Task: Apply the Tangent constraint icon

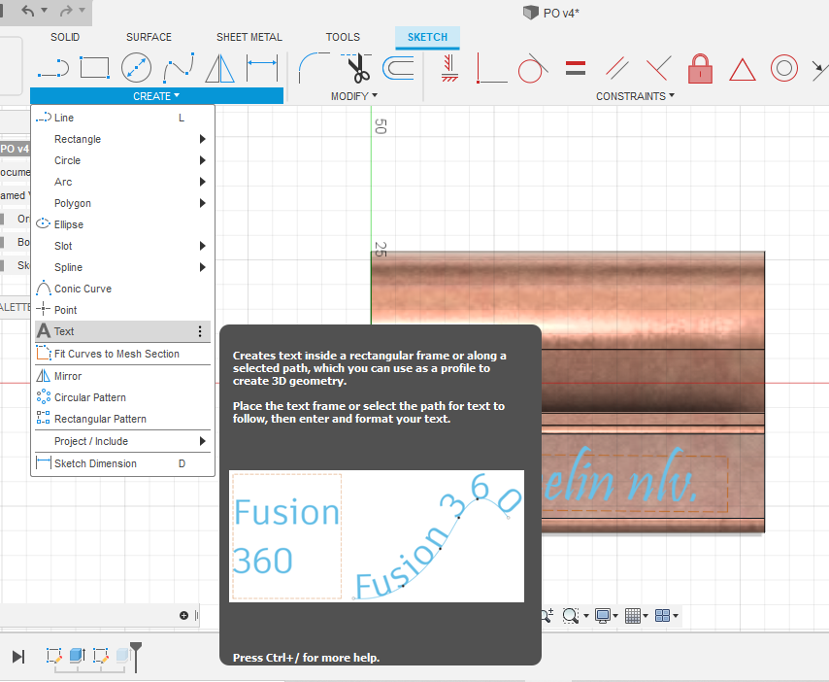Action: click(532, 68)
